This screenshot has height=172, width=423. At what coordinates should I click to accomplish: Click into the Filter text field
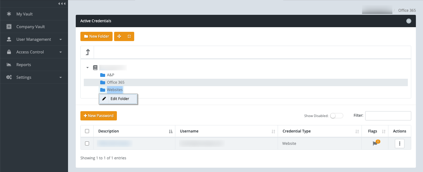click(388, 116)
